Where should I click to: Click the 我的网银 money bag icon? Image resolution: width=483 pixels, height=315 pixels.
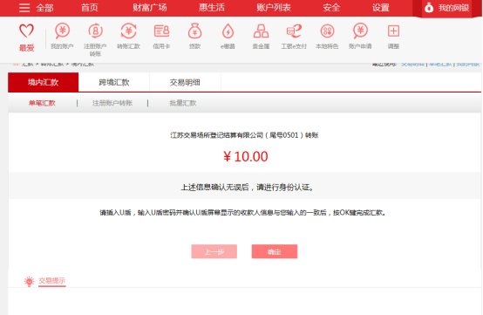pyautogui.click(x=429, y=8)
